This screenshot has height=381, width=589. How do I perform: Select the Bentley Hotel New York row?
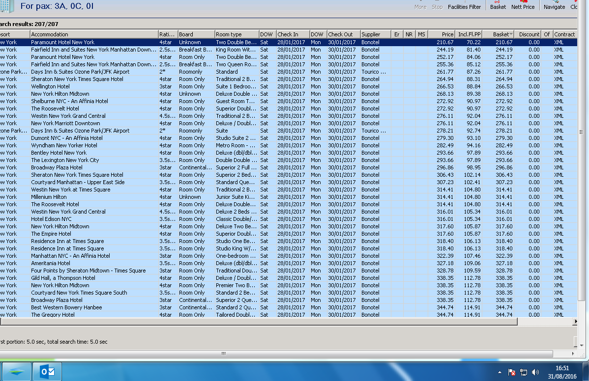click(289, 153)
